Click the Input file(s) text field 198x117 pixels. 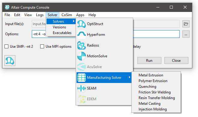coord(106,24)
